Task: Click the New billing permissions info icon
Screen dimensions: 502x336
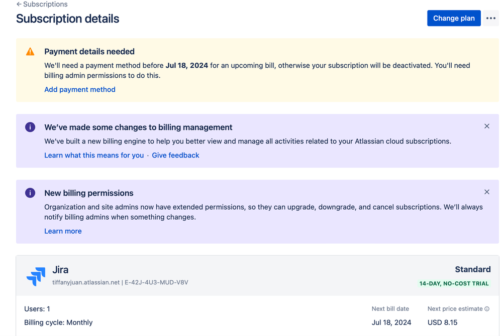Action: [30, 193]
